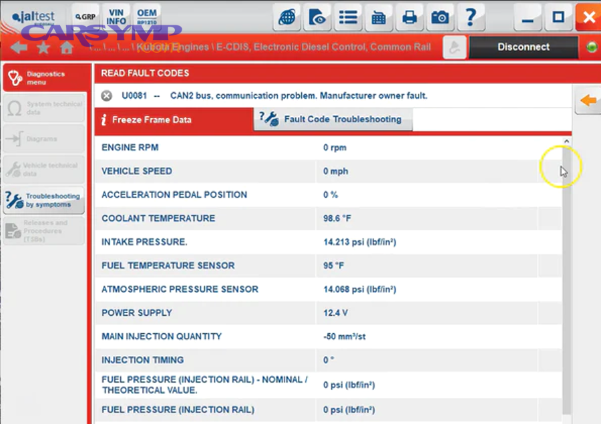Open the OEM RP1210 tool
Image resolution: width=601 pixels, height=424 pixels.
(x=147, y=17)
